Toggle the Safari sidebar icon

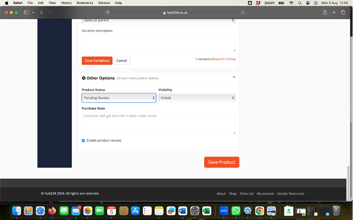[x=27, y=12]
